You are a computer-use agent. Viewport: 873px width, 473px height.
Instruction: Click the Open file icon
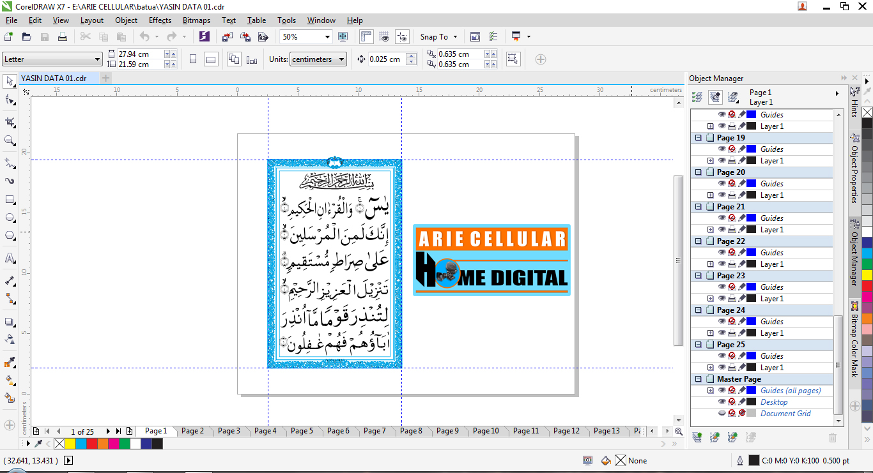tap(26, 37)
